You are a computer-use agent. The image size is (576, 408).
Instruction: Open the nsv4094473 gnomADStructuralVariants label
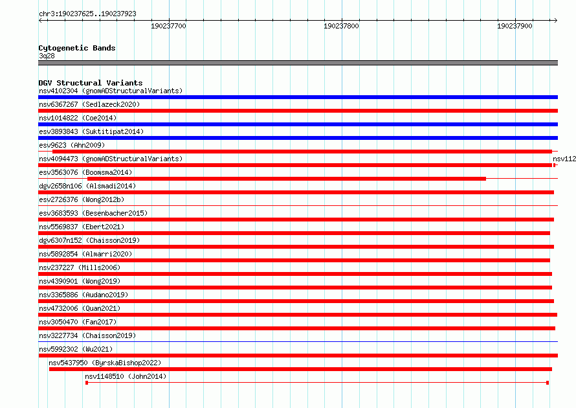(x=111, y=159)
